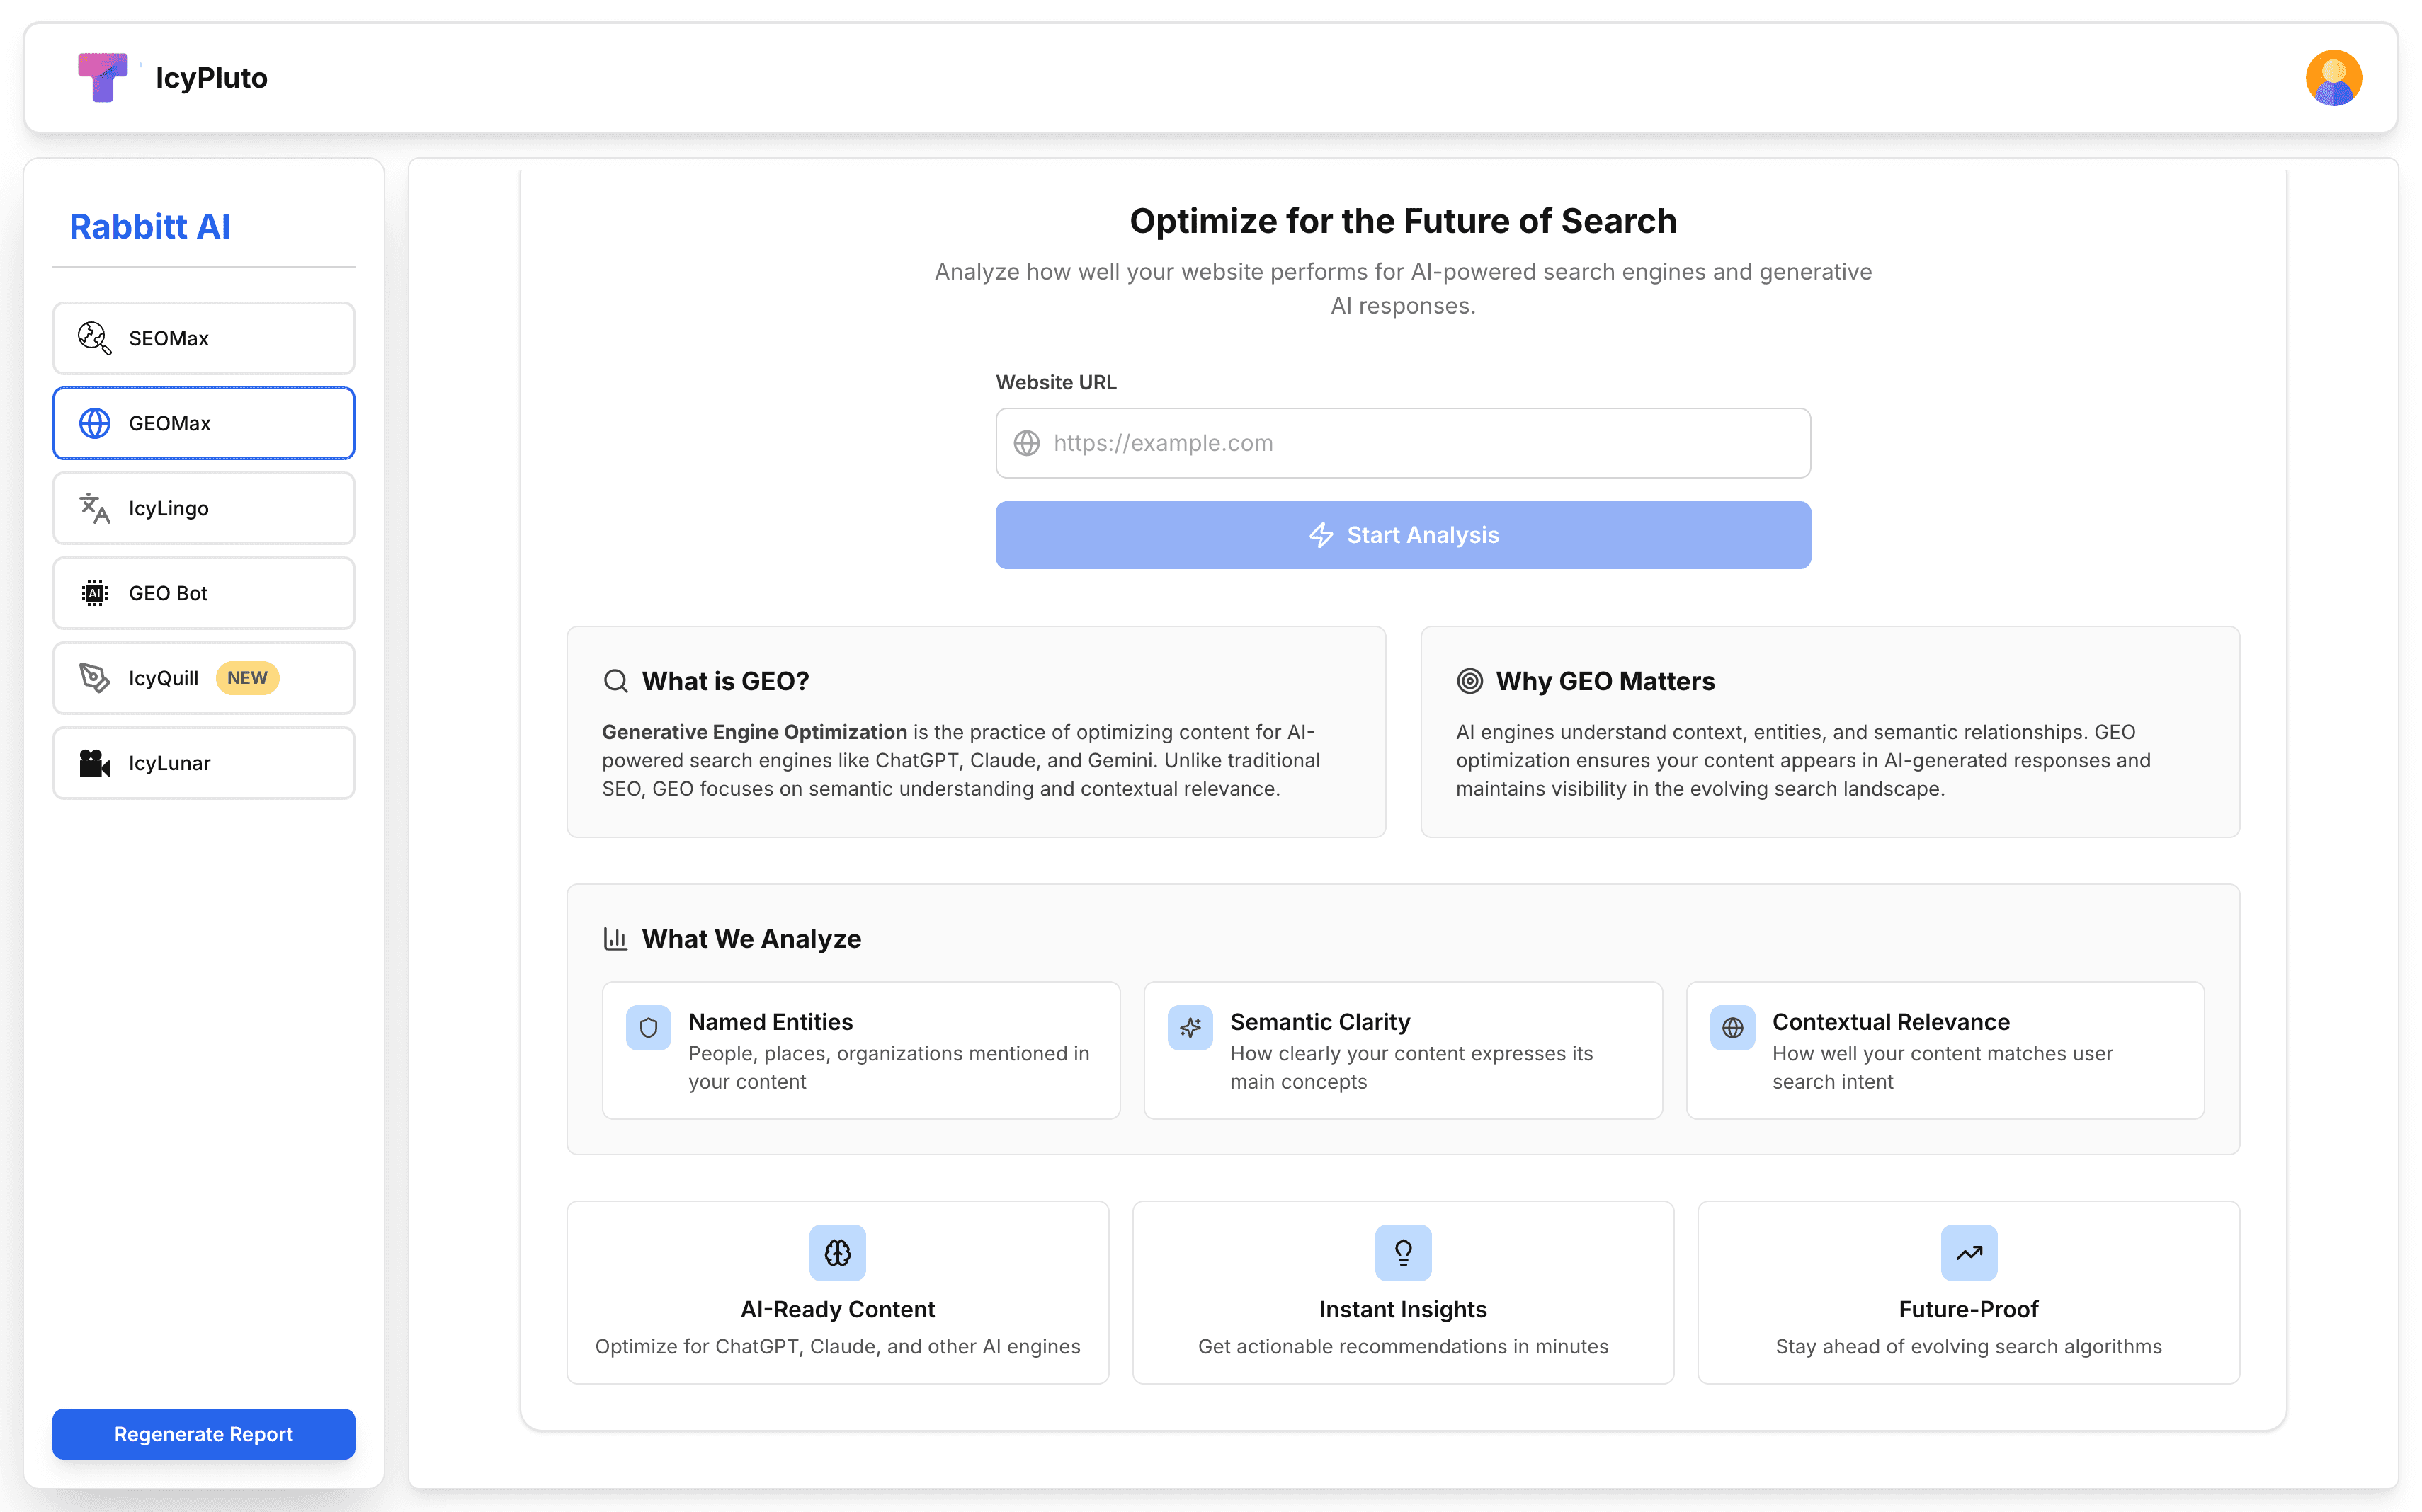Select the IcyLunar video camera icon
2422x1512 pixels.
tap(93, 763)
